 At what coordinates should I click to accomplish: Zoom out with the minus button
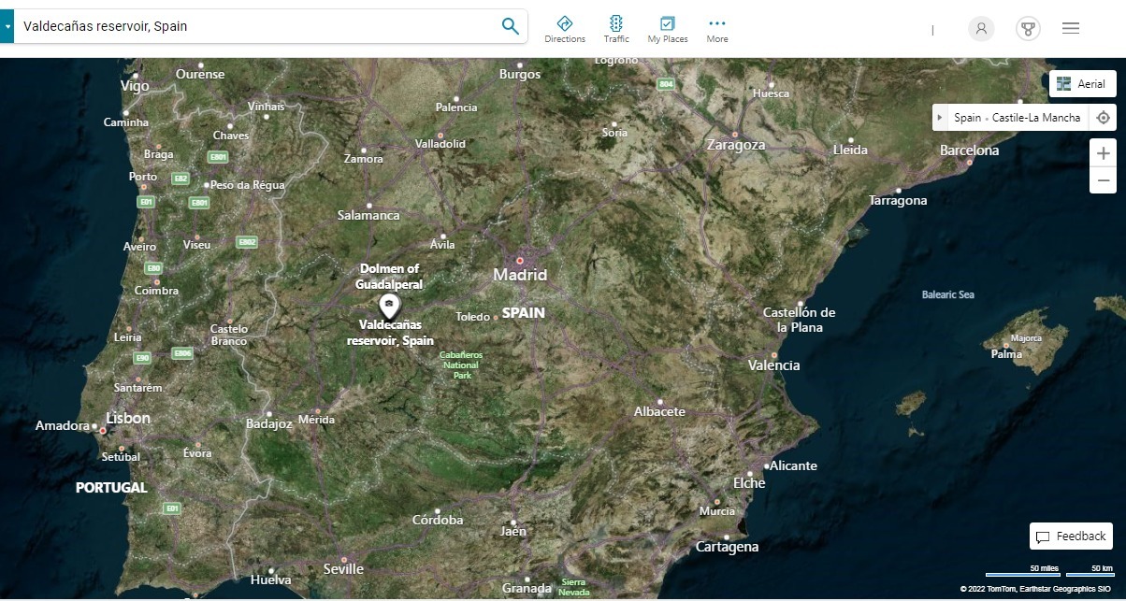1104,180
